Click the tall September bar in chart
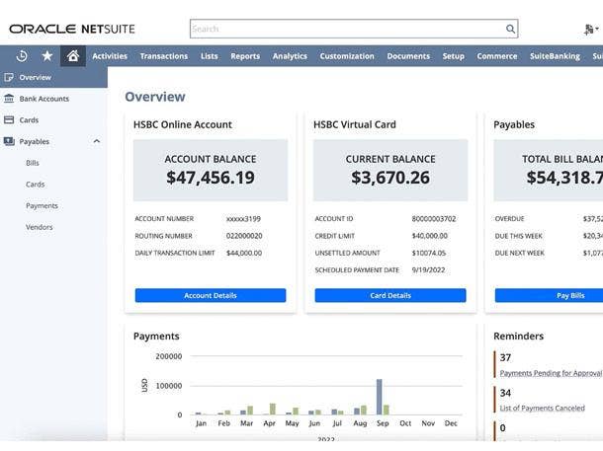603x451 pixels. pos(379,397)
